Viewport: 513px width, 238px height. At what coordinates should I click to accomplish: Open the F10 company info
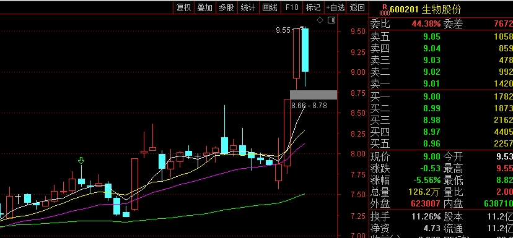292,7
